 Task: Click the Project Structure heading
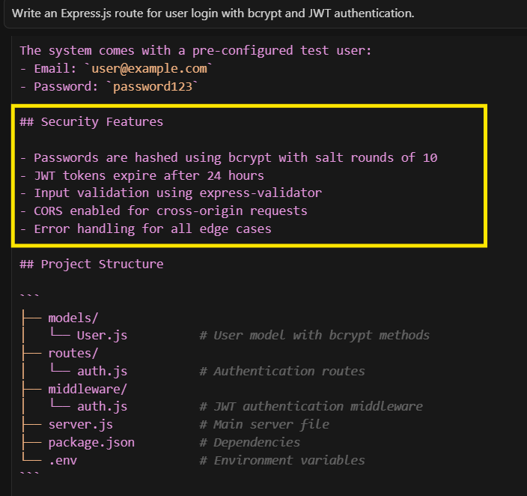point(91,264)
